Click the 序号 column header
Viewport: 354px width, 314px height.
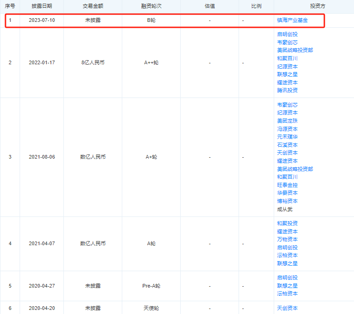[x=10, y=6]
